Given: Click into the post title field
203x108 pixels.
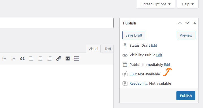Looking at the screenshot, I should tap(57, 23).
